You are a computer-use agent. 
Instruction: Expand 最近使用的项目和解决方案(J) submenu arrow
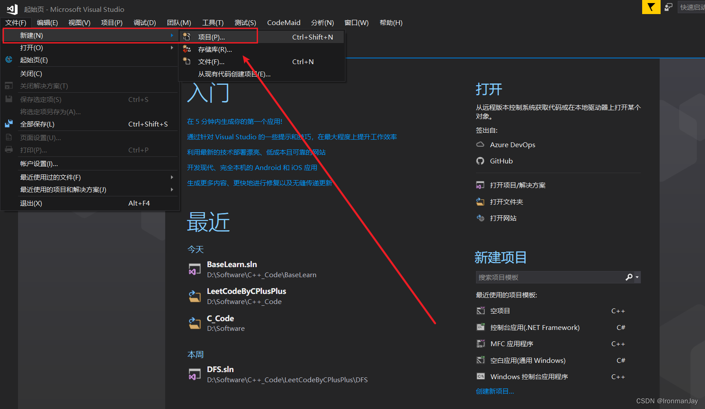click(x=172, y=189)
